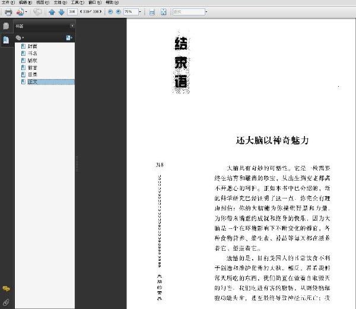Open the 文件(F) menu
Image resolution: width=356 pixels, height=309 pixels.
coord(8,2)
